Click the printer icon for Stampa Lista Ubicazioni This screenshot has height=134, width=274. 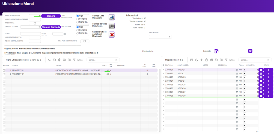(x=112, y=17)
